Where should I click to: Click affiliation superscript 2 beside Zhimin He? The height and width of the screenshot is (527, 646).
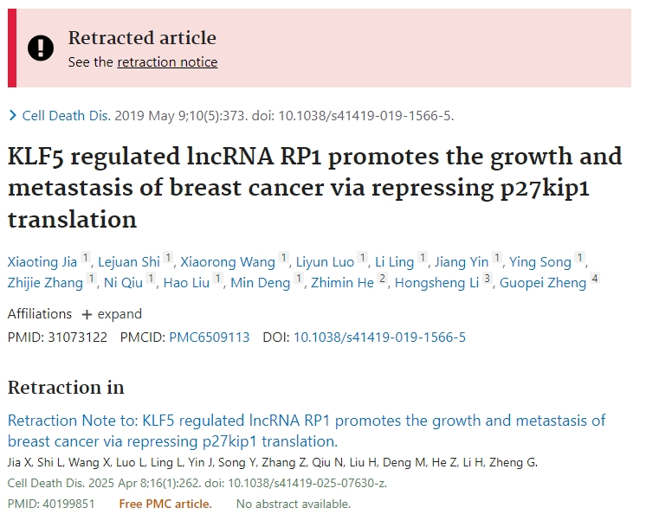pos(383,279)
